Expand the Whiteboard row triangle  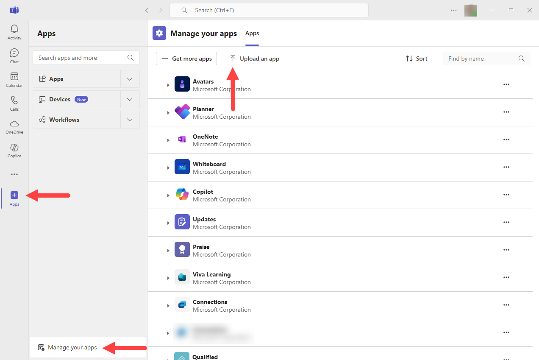[x=168, y=168]
